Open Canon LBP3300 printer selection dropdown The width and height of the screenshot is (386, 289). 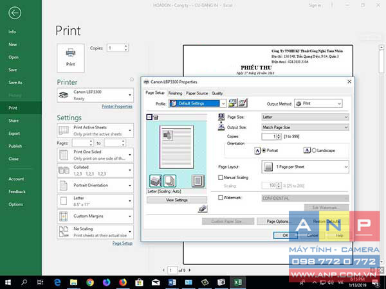coord(95,95)
